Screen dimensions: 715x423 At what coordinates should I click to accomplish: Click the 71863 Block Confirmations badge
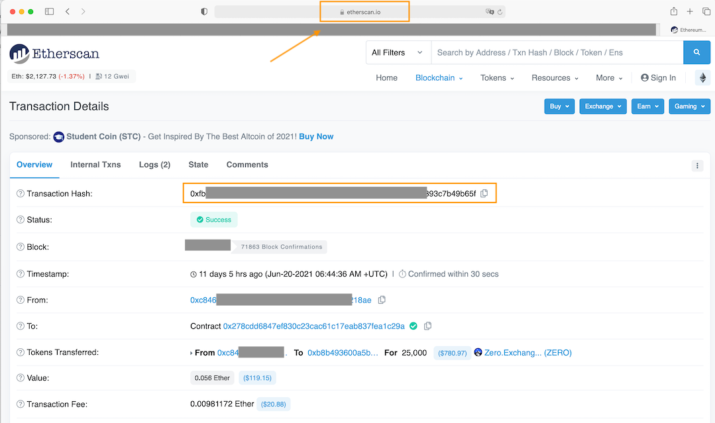click(282, 247)
